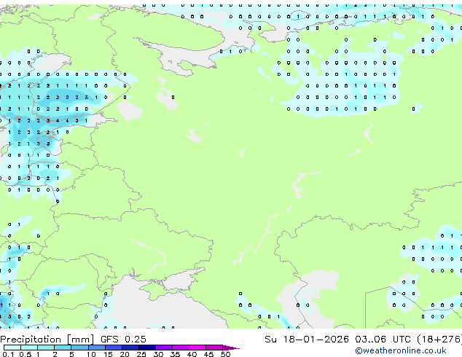
Task: Pick the 25–30 mm dark blue swatch
Action: (147, 348)
